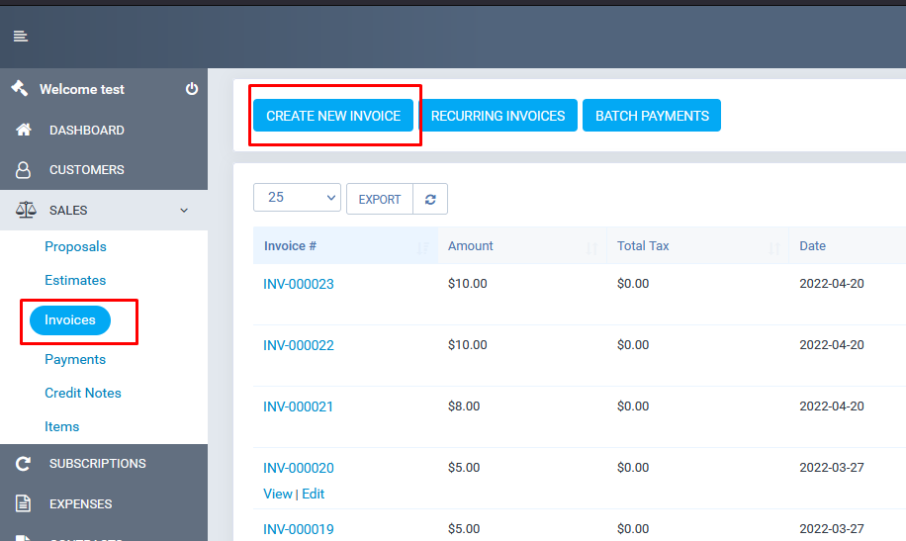Open Proposals in the Sales submenu
The height and width of the screenshot is (541, 906).
(75, 246)
